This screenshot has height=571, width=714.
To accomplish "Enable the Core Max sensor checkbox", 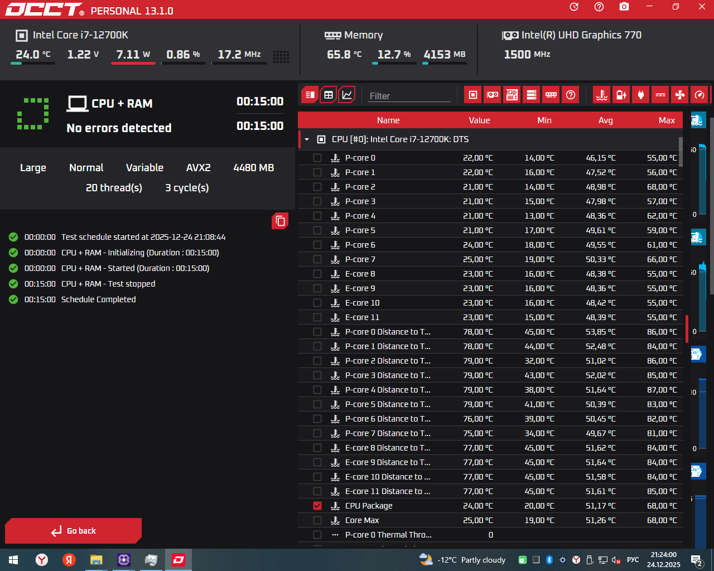I will [x=317, y=520].
